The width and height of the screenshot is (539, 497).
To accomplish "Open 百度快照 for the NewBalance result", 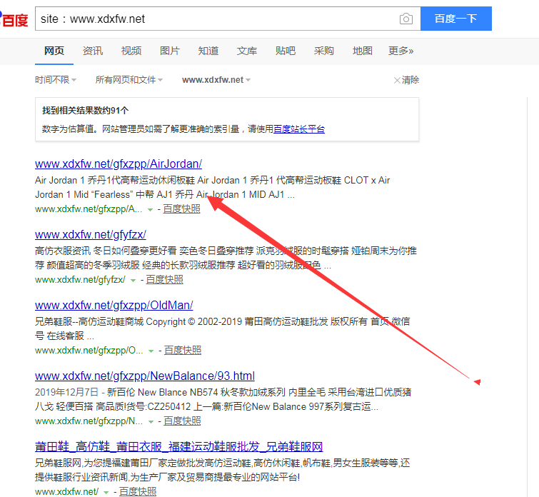I will point(182,421).
